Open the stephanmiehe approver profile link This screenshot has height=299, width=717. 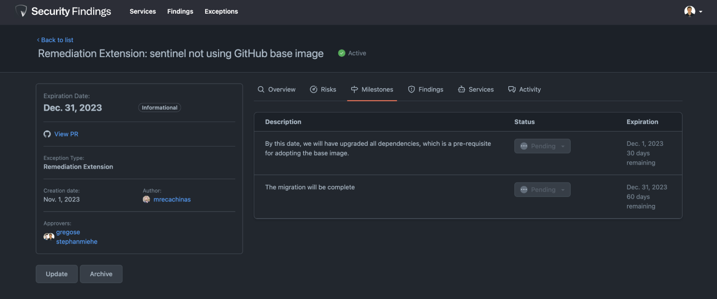(77, 242)
